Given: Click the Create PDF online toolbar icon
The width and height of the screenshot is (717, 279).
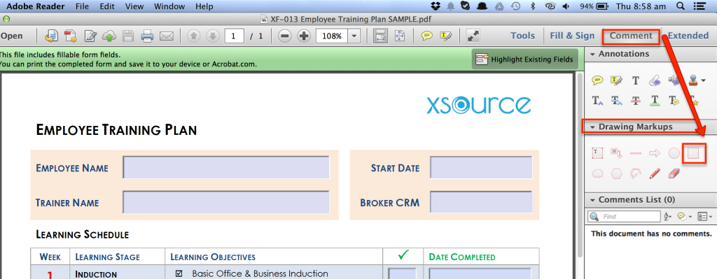Looking at the screenshot, I should click(71, 36).
